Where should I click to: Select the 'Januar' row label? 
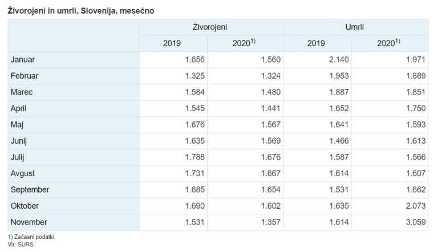tap(23, 59)
